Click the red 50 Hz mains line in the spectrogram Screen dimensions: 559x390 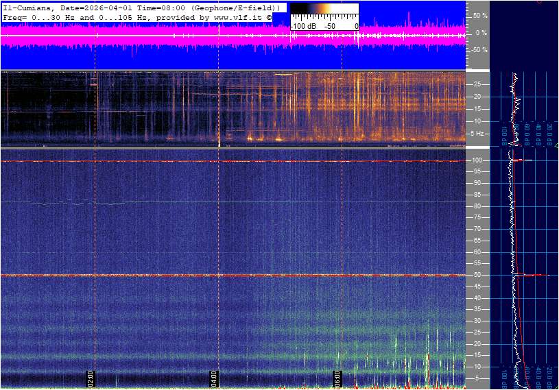coord(233,276)
